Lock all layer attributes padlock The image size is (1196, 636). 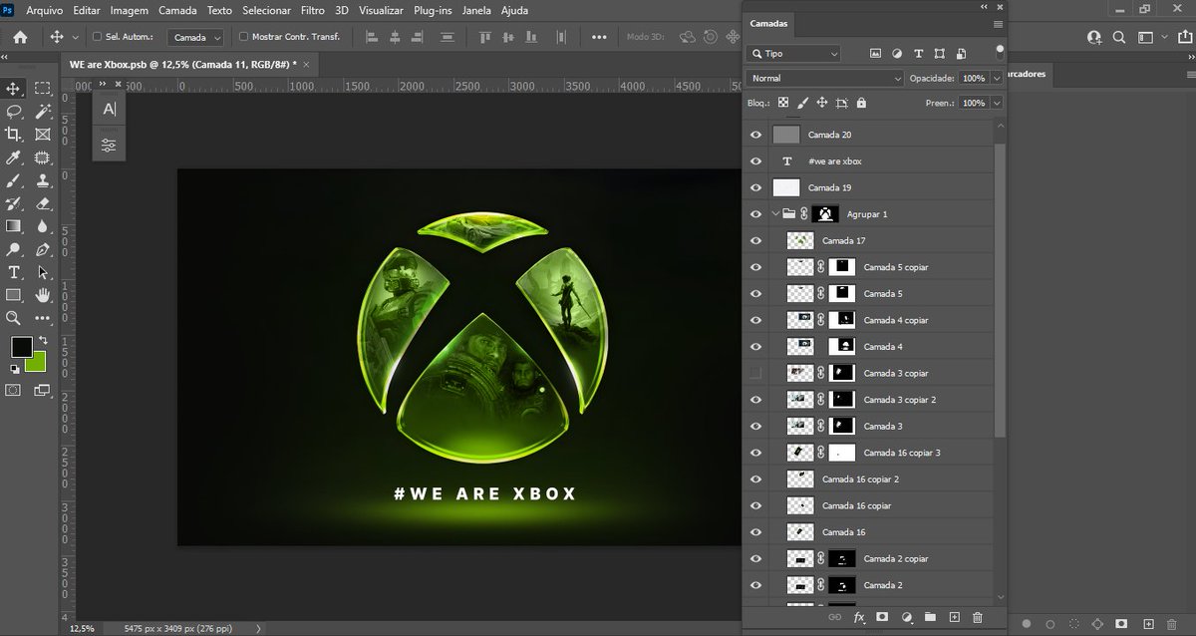(x=861, y=103)
